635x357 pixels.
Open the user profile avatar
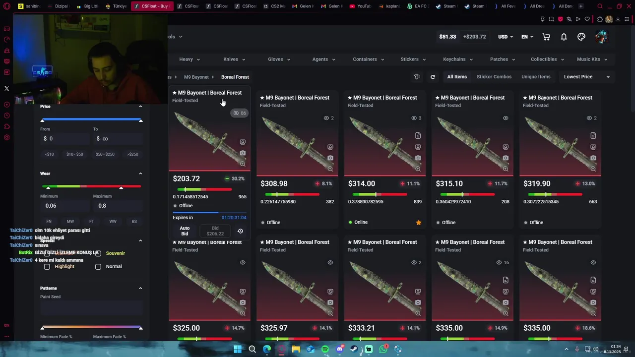click(x=601, y=37)
